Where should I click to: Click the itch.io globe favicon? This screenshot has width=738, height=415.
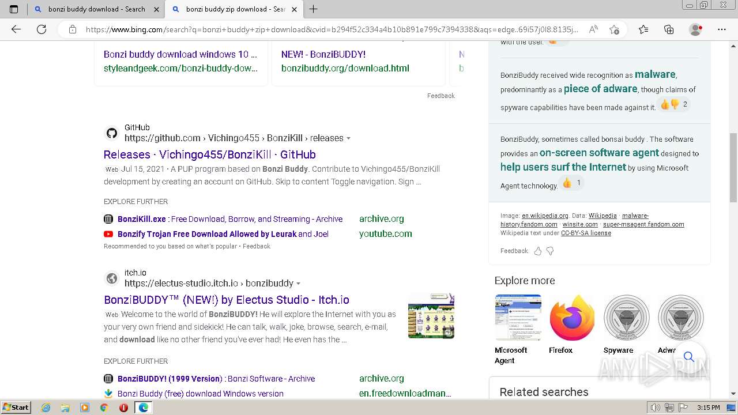[x=112, y=278]
